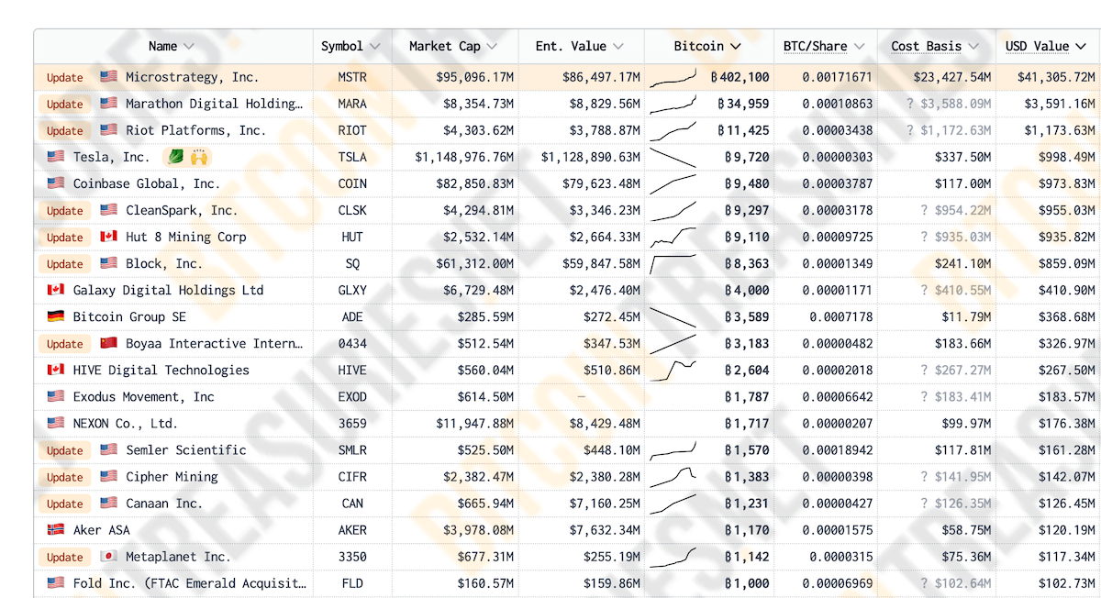Screen dimensions: 1101x598
Task: Open the HIVE bitcoin holdings sparkline
Action: coord(673,371)
